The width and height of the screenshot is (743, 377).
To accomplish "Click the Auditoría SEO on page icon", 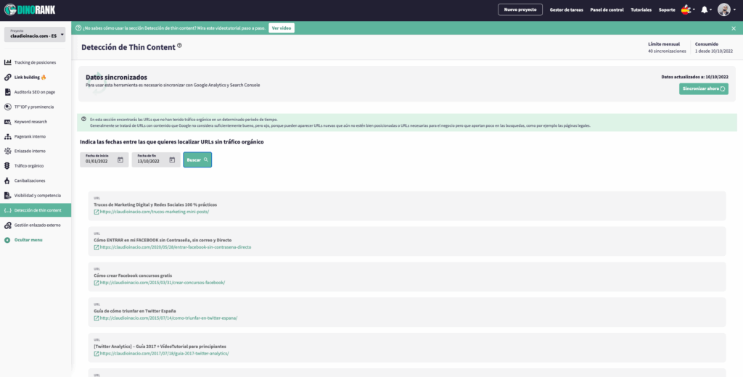I will pyautogui.click(x=7, y=92).
